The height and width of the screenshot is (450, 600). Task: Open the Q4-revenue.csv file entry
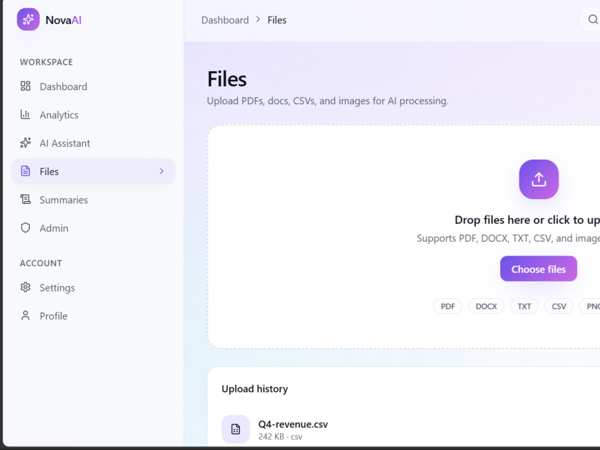coord(293,424)
